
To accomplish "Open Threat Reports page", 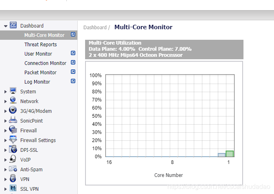I will (41, 45).
